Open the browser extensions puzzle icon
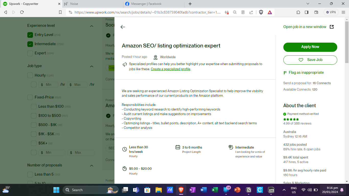This screenshot has height=196, width=349. pyautogui.click(x=298, y=12)
